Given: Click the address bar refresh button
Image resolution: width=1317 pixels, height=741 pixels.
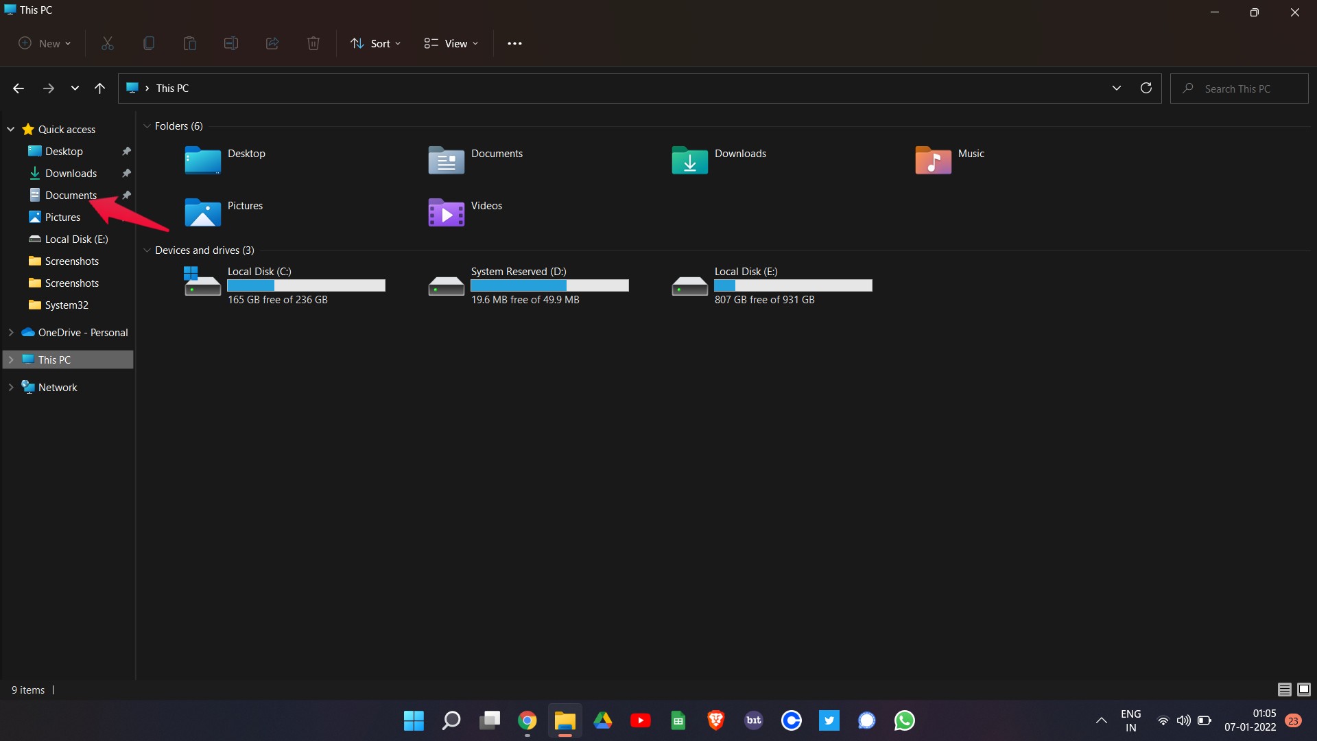Looking at the screenshot, I should click(1146, 88).
